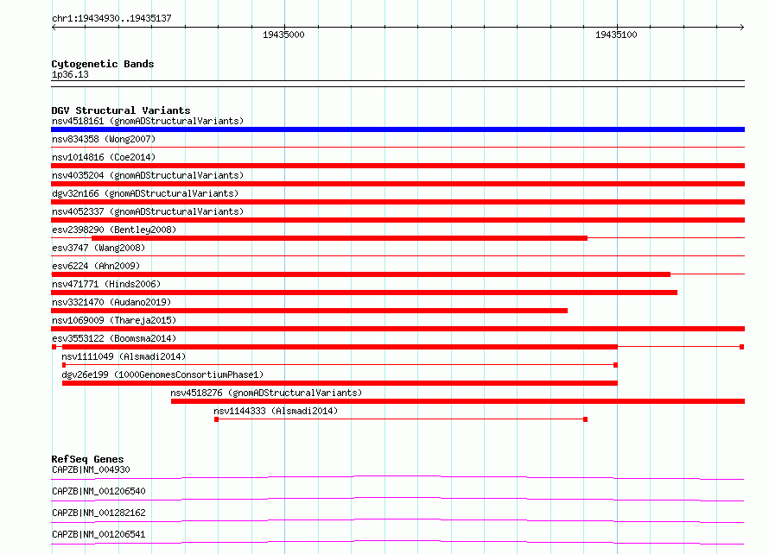Open esv3747 (Wang2008) label

[99, 248]
